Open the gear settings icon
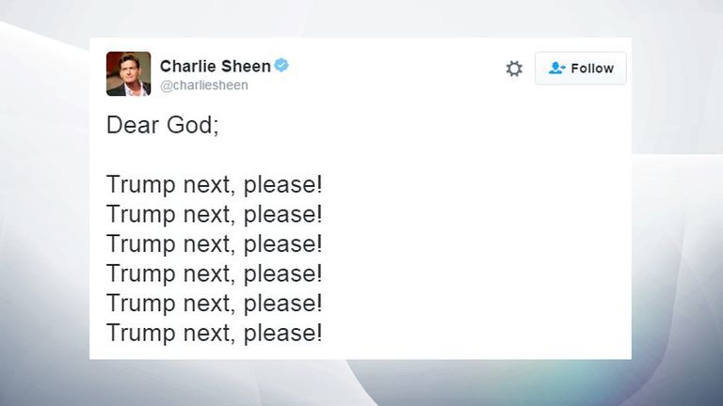This screenshot has width=723, height=406. click(514, 69)
